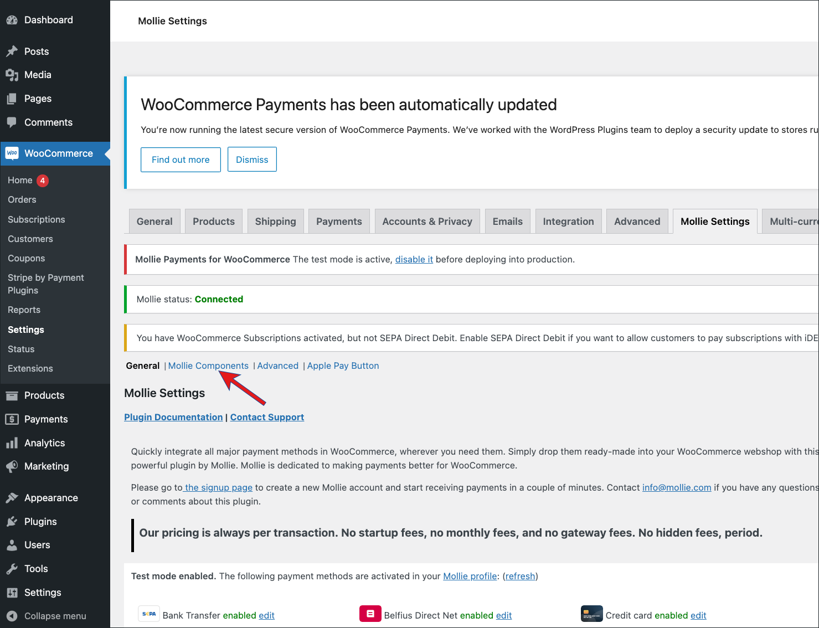Image resolution: width=819 pixels, height=628 pixels.
Task: Open Mollie Components settings
Action: [208, 366]
